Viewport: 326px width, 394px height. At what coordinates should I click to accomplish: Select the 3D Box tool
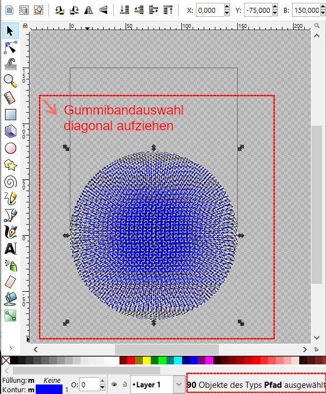(10, 131)
